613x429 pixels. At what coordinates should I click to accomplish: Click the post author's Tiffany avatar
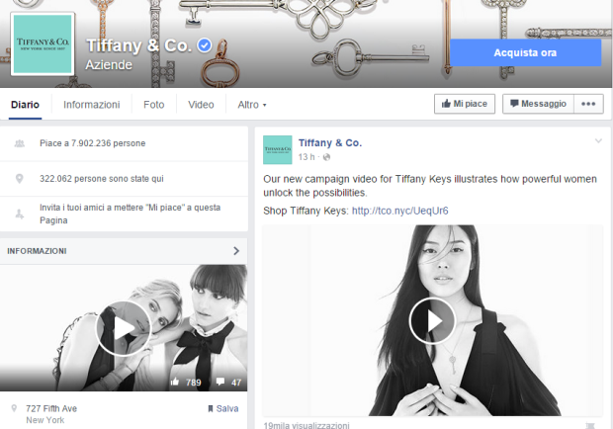point(278,149)
